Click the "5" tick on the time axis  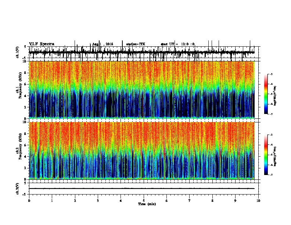pyautogui.click(x=144, y=201)
